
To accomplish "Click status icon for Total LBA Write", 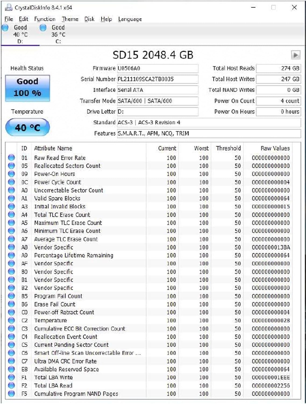I will pyautogui.click(x=11, y=377).
